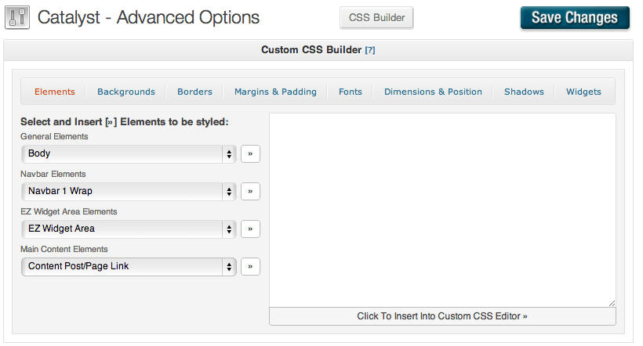
Task: Open the Borders tab
Action: 194,92
